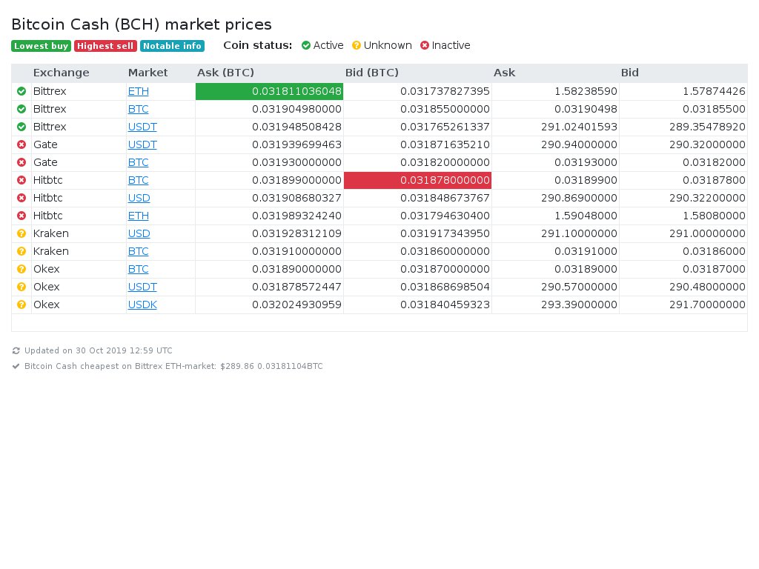Click the inactive status icon for Hitbtc USD
Screen dimensions: 759x569
21,198
